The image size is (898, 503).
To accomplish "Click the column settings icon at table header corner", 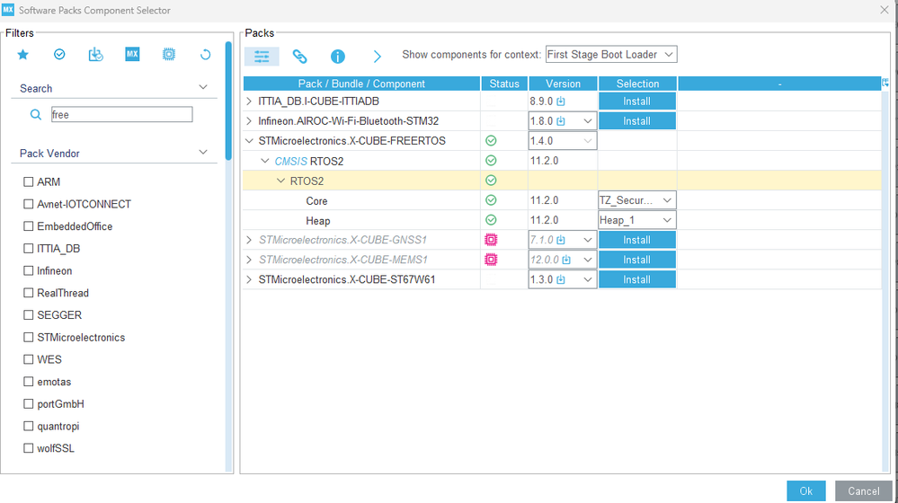I will 885,83.
